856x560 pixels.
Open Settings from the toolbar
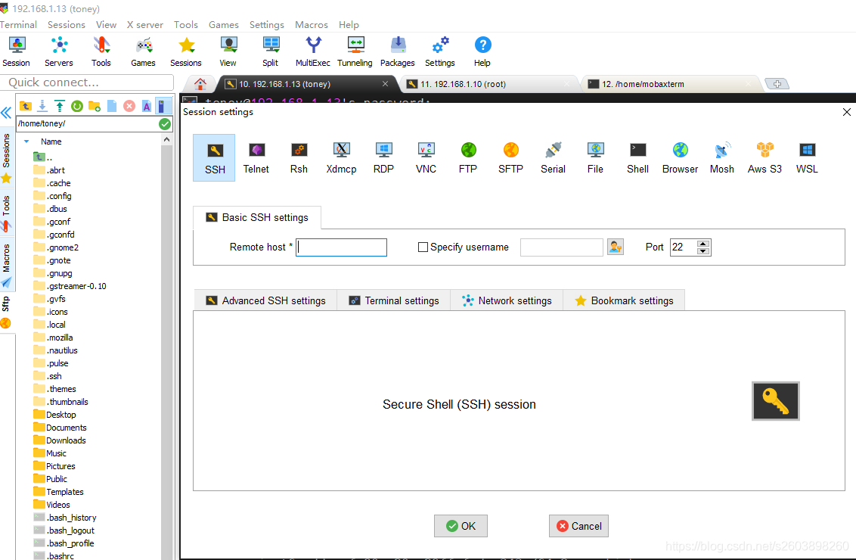pyautogui.click(x=440, y=52)
